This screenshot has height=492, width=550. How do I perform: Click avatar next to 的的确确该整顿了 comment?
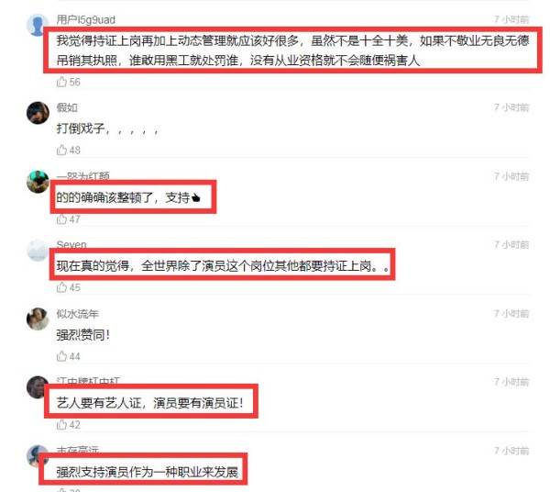[x=38, y=182]
